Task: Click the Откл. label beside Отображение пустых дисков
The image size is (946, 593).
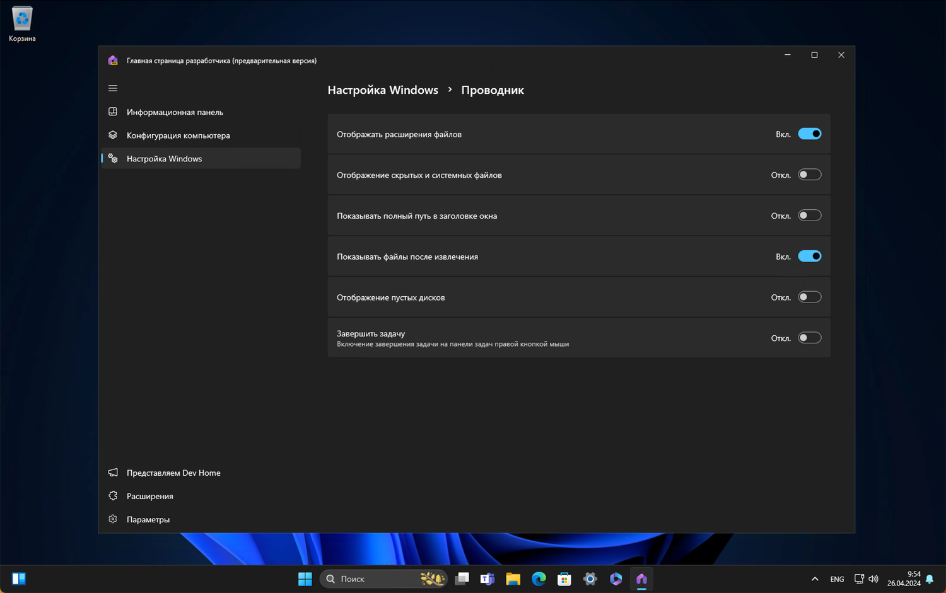Action: (x=781, y=297)
